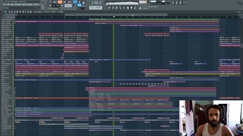This screenshot has width=243, height=136.
Task: Open the plugin picker plug icon
Action: tap(131, 8)
